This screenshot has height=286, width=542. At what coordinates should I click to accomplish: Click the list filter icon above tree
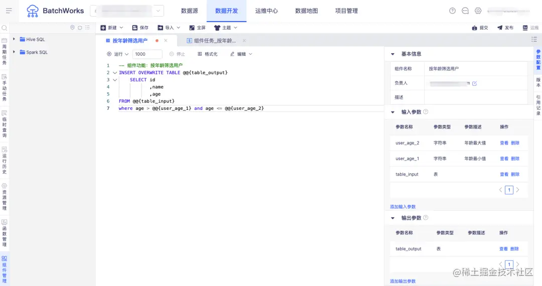(x=87, y=27)
